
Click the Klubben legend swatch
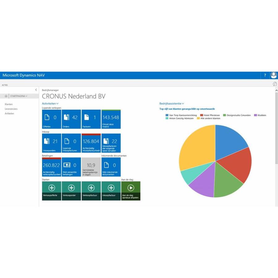pos(255,115)
